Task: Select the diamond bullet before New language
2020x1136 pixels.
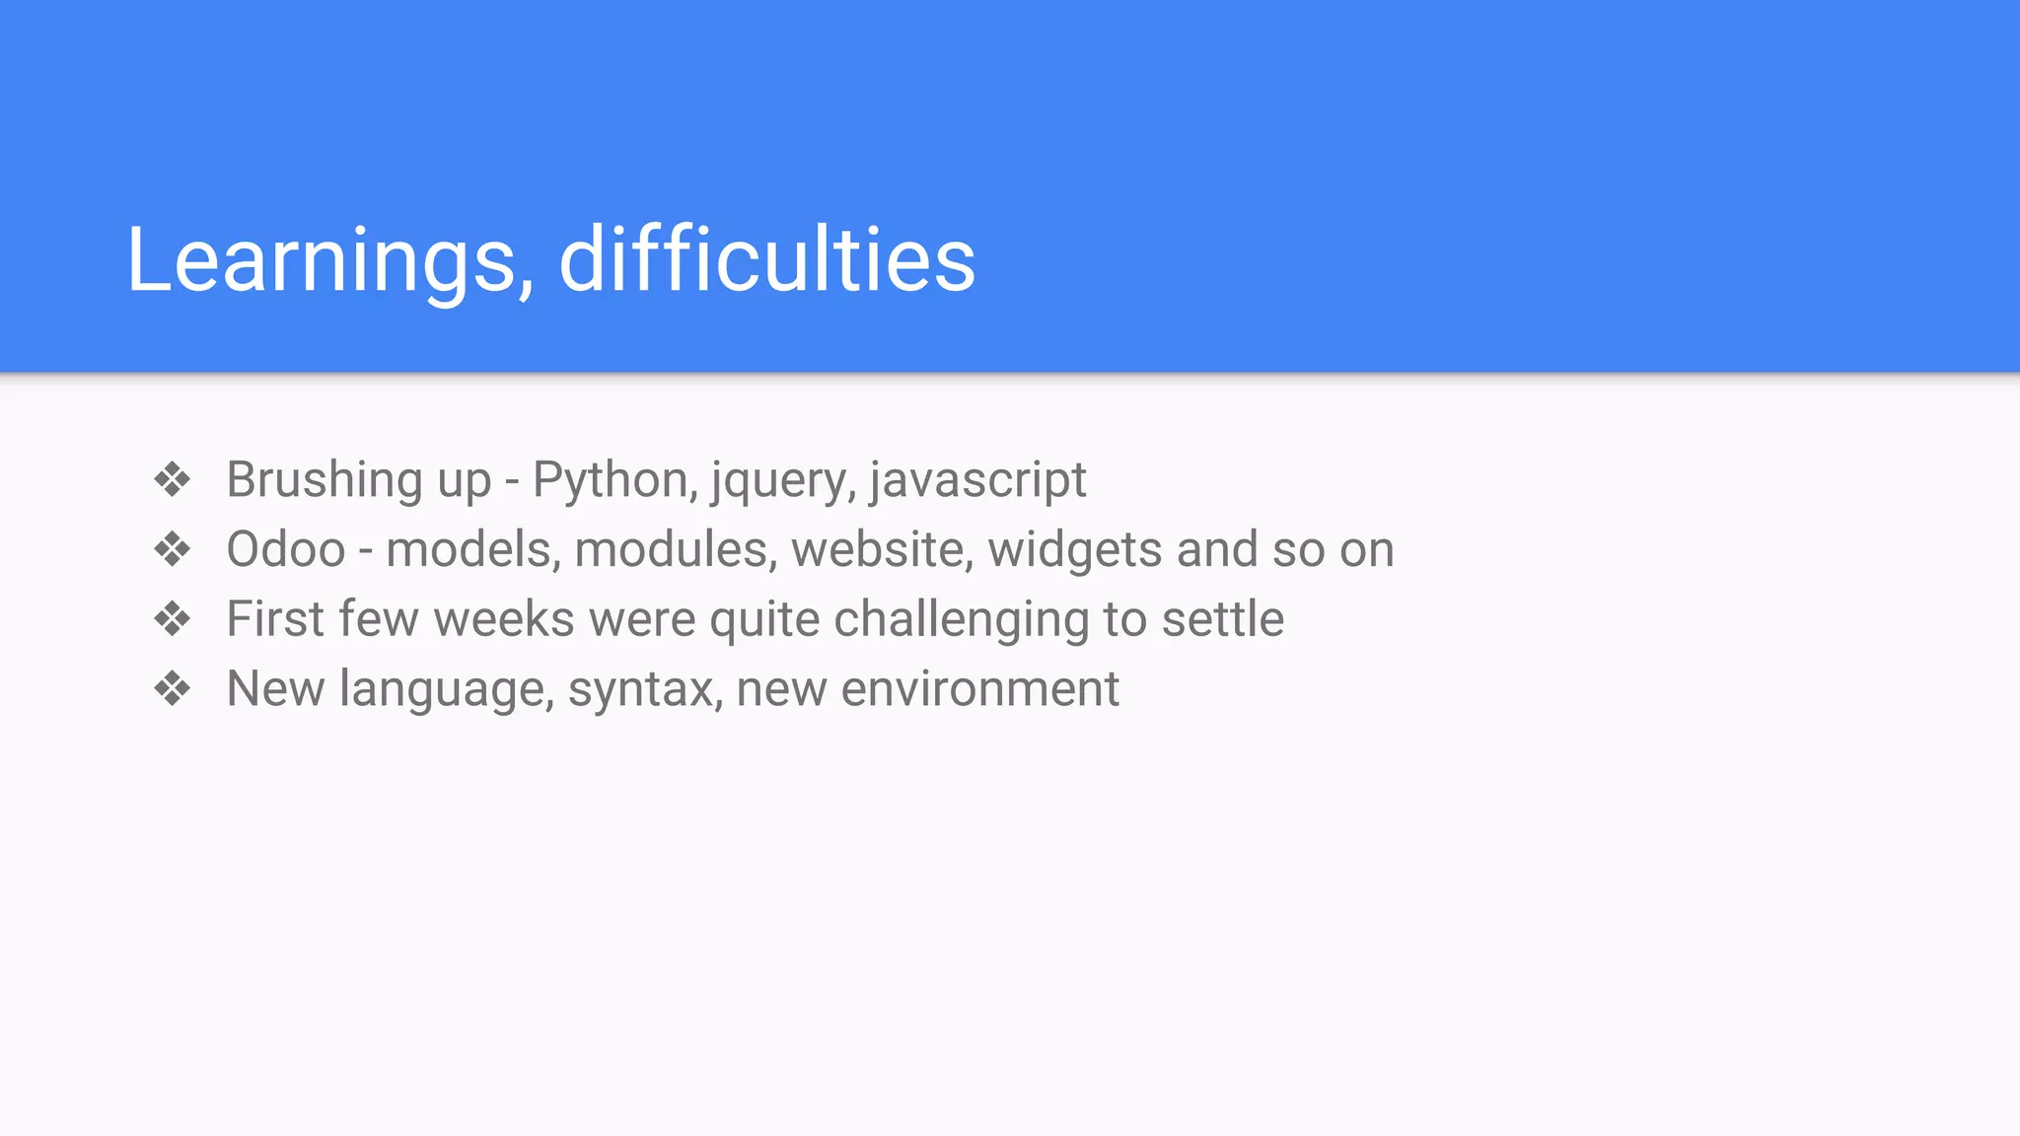Action: click(173, 688)
